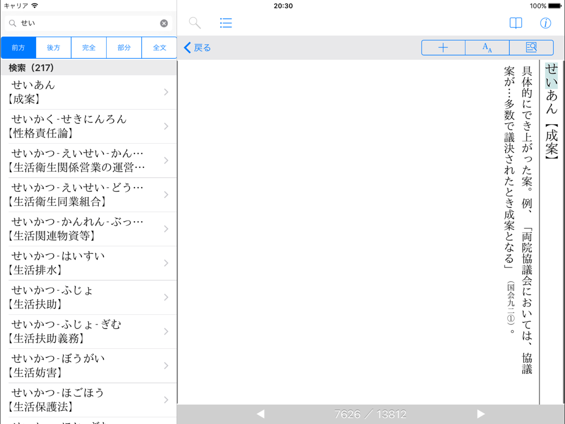565x424 pixels.
Task: Show the info circle icon
Action: (545, 23)
